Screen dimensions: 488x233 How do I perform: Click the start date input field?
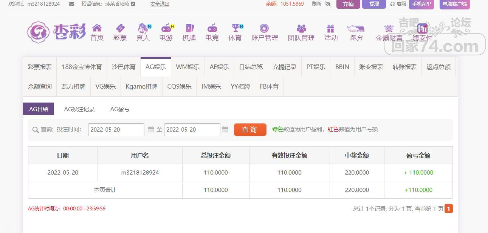[116, 130]
